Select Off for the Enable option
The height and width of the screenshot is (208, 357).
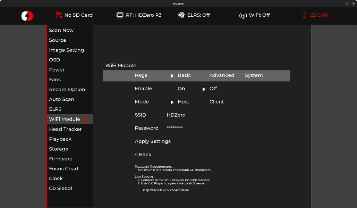(x=213, y=89)
